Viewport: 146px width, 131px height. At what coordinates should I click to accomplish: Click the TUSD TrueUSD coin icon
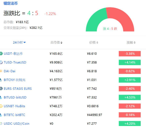1,62
